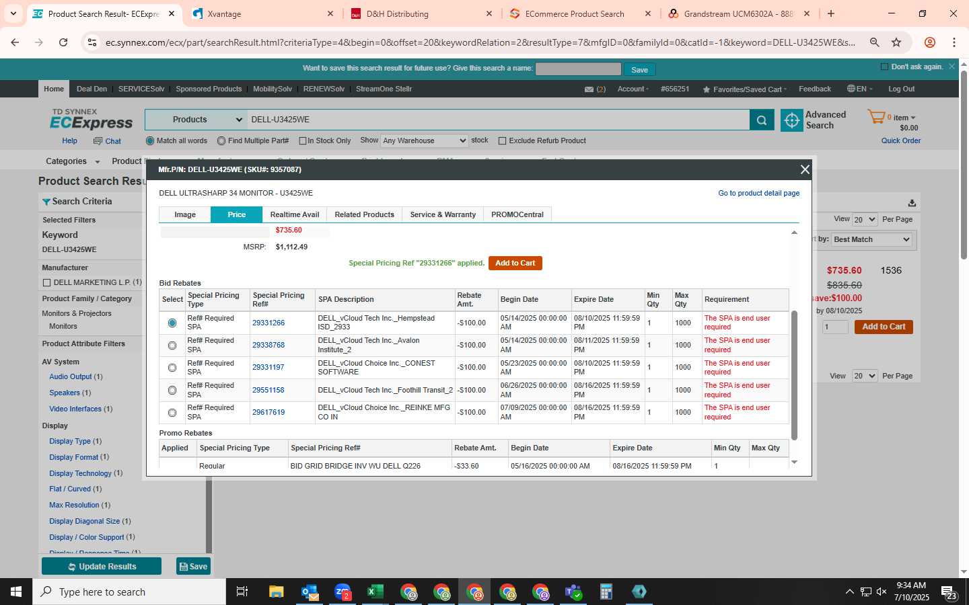Viewport: 969px width, 605px height.
Task: Click the page vertical scrollbar
Action: click(964, 165)
